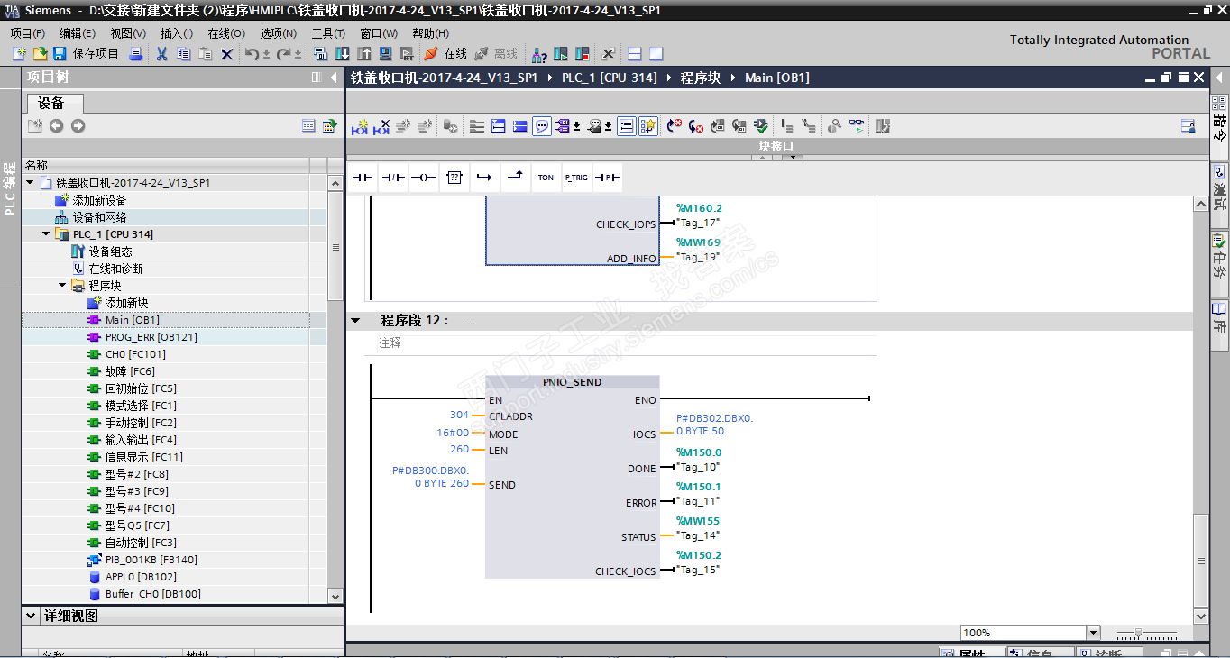Image resolution: width=1230 pixels, height=658 pixels.
Task: Click the editor vertical scrollbar thumb
Action: [x=1200, y=561]
